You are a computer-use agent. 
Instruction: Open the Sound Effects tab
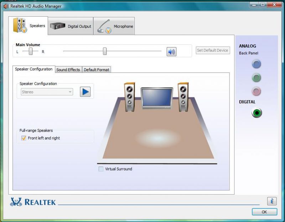[x=68, y=70]
